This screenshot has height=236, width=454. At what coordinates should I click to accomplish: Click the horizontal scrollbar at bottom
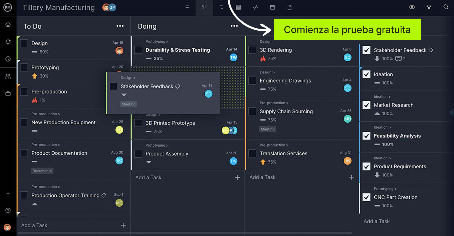pos(185,233)
